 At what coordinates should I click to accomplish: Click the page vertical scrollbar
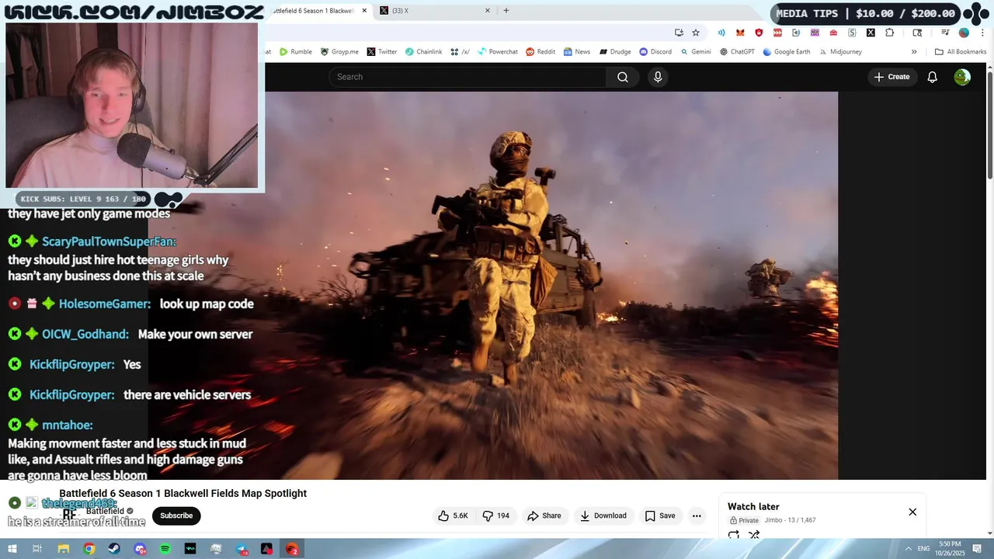click(x=989, y=126)
